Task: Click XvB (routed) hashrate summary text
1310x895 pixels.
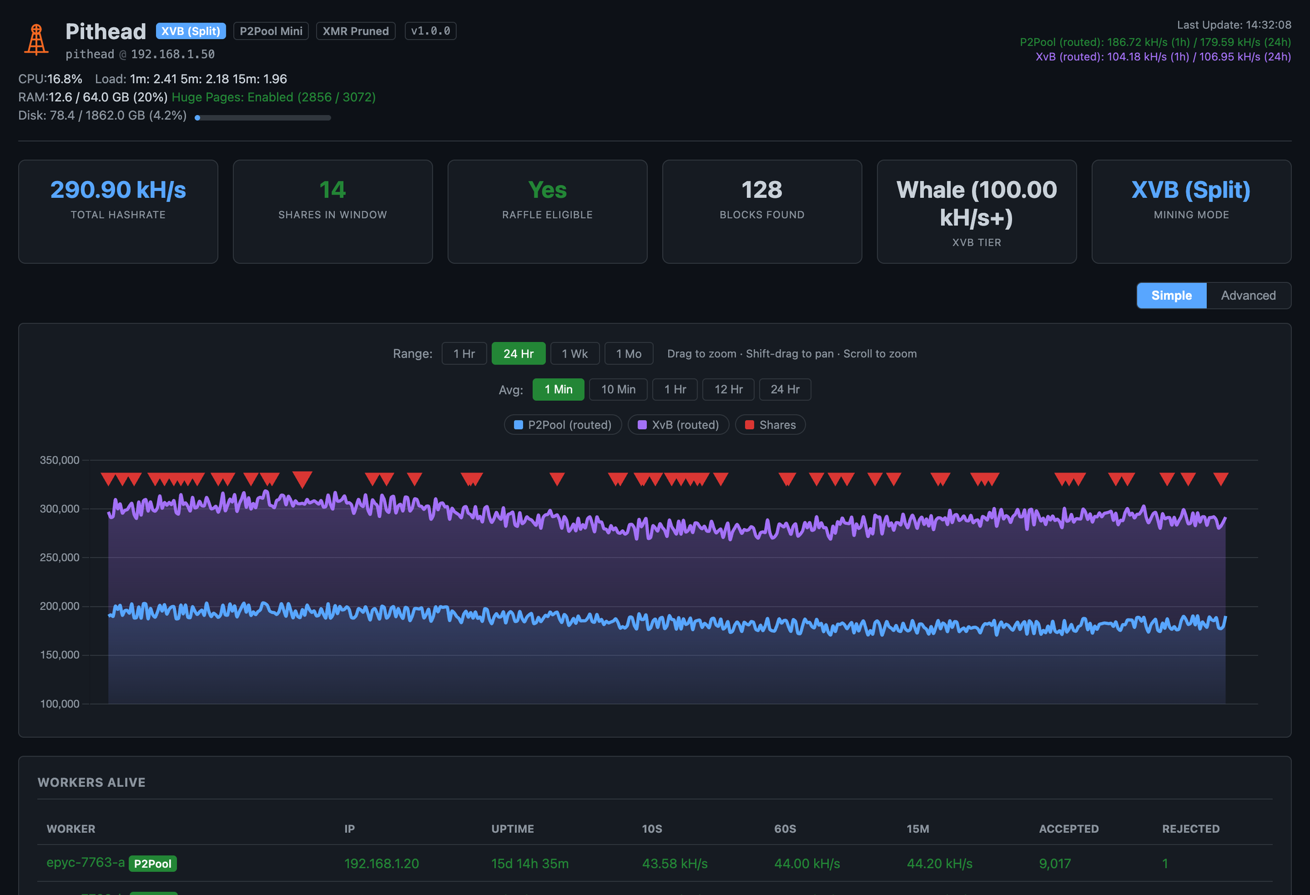Action: coord(1164,57)
